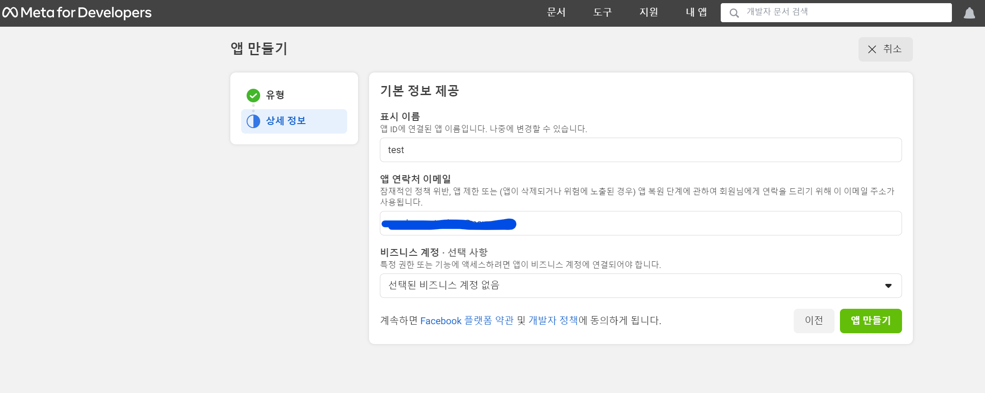Click the X icon in 취소 button
The width and height of the screenshot is (985, 393).
coord(872,49)
